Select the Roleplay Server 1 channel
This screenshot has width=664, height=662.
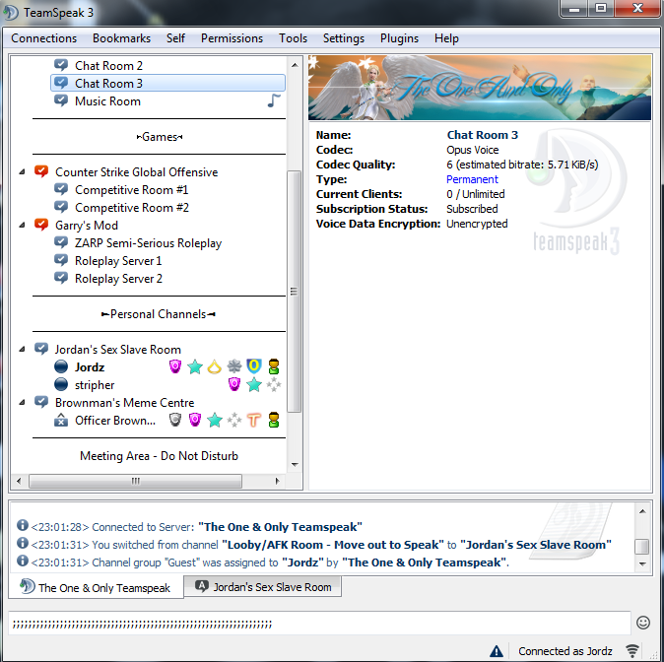(118, 260)
